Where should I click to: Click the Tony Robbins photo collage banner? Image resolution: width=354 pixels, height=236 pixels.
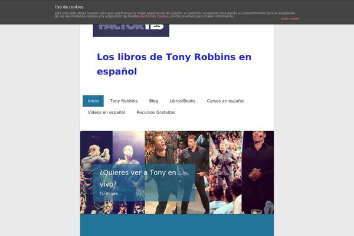[177, 172]
